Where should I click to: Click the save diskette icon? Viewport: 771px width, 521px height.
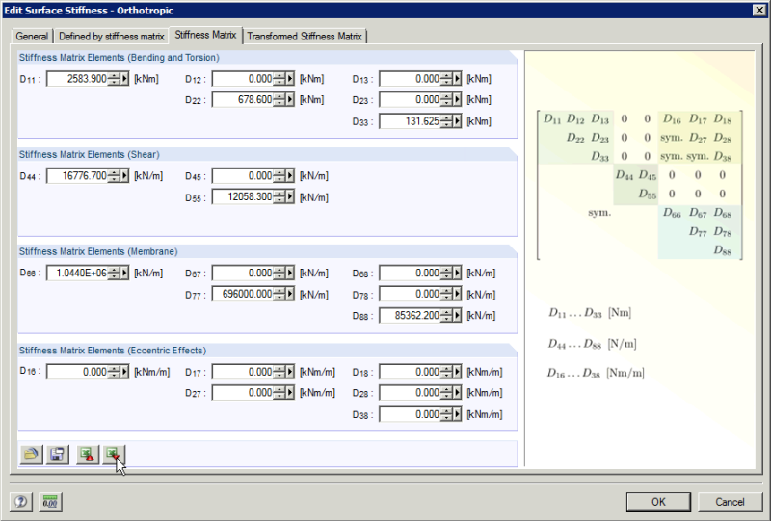click(57, 455)
